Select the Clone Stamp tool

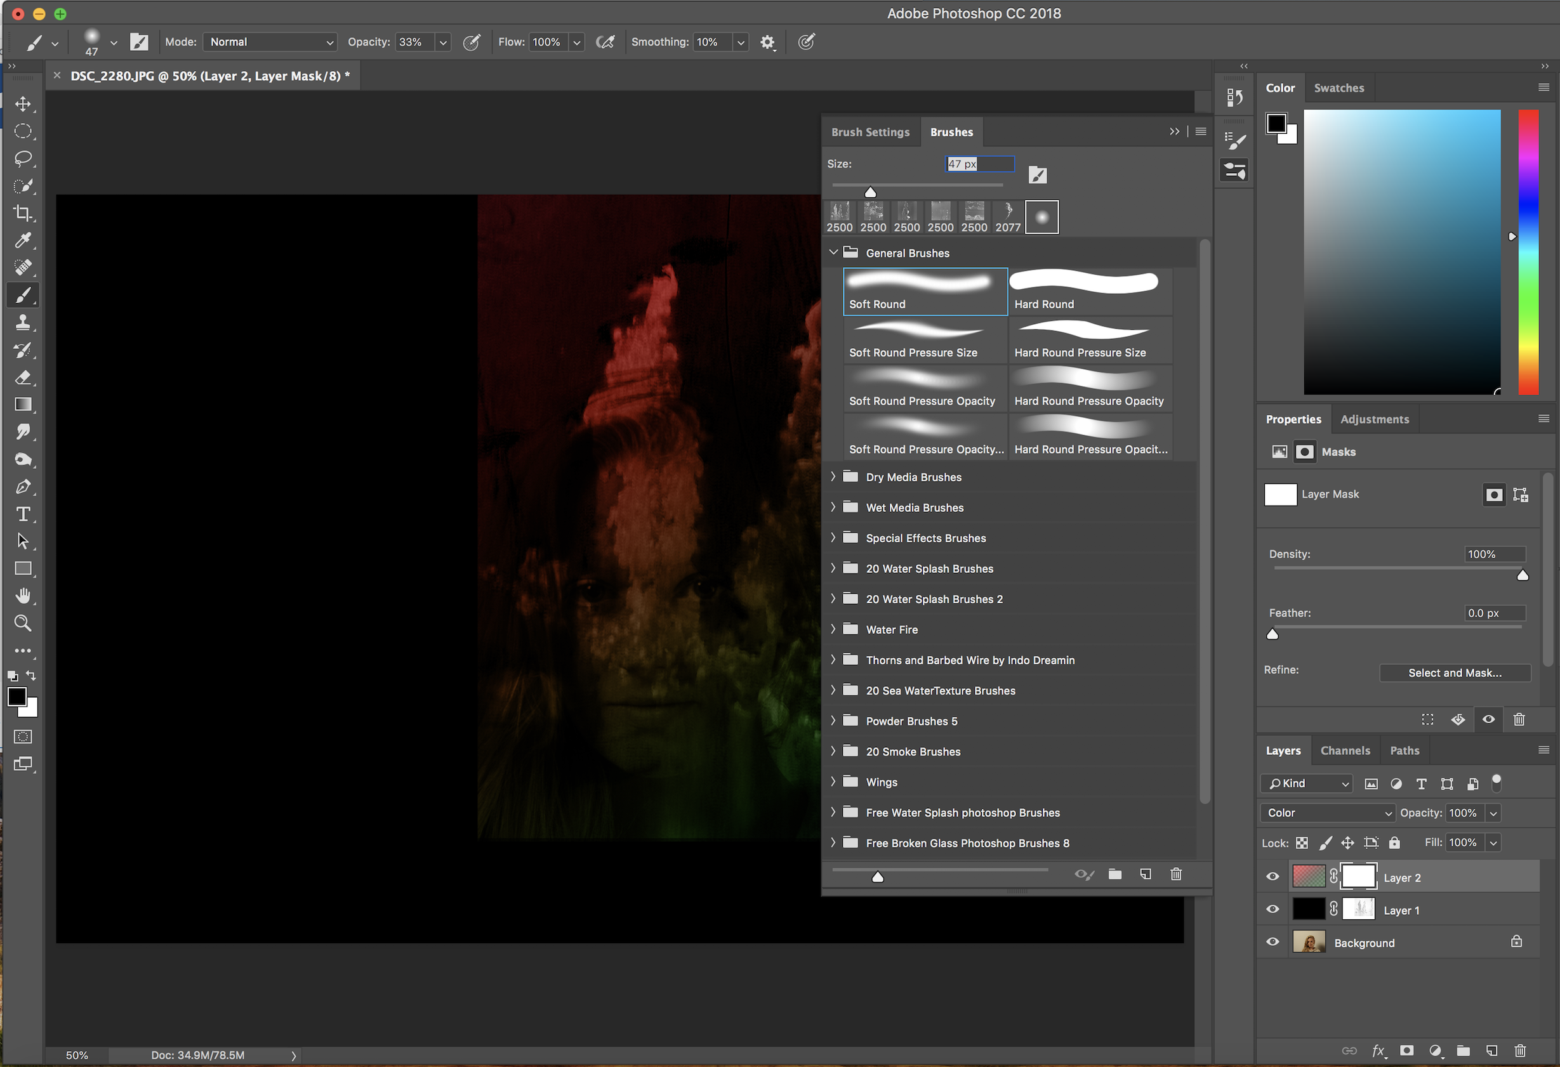23,323
